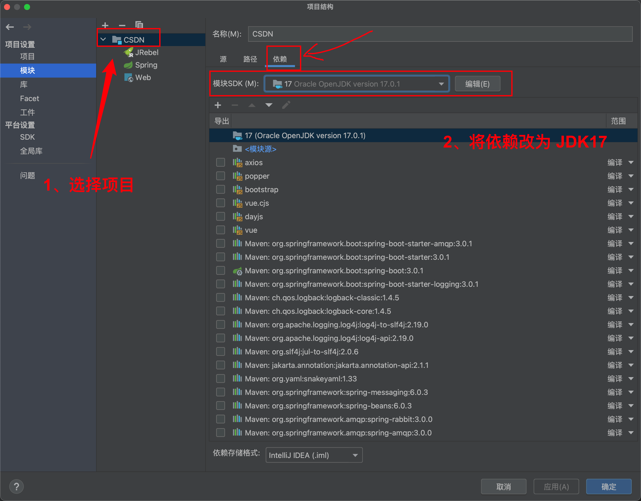Open help with the question mark icon
Screen dimensions: 641x501
(x=17, y=487)
